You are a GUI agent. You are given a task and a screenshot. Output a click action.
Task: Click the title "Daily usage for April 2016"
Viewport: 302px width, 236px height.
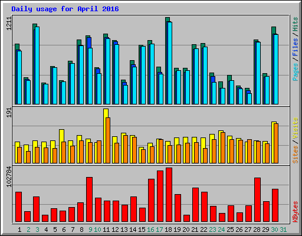(65, 9)
